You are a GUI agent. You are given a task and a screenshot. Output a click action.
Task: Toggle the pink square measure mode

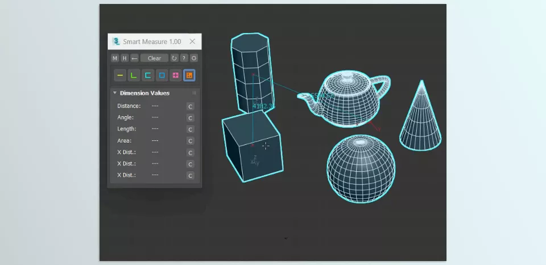click(176, 75)
